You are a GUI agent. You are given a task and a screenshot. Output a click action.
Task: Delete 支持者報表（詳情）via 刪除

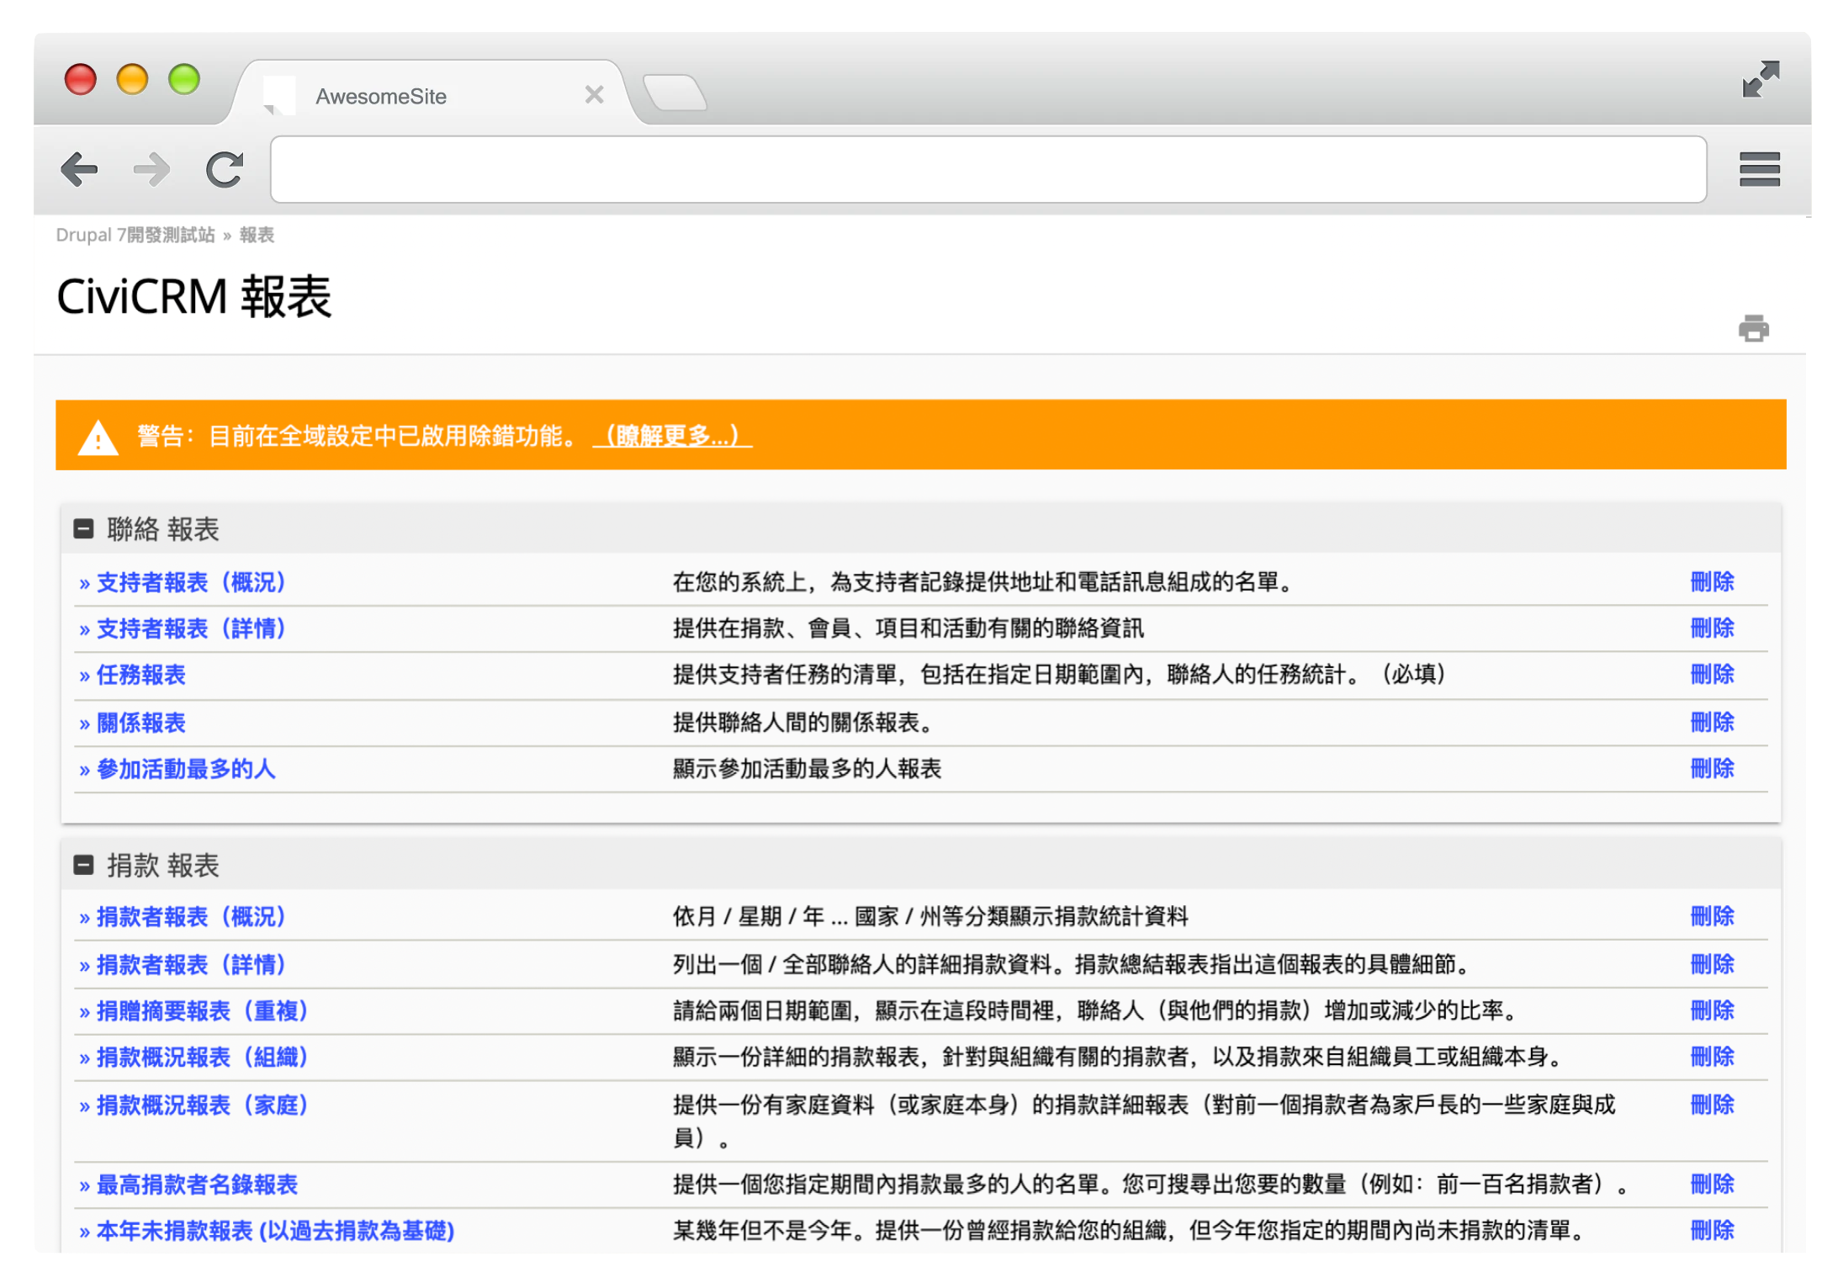(x=1712, y=628)
